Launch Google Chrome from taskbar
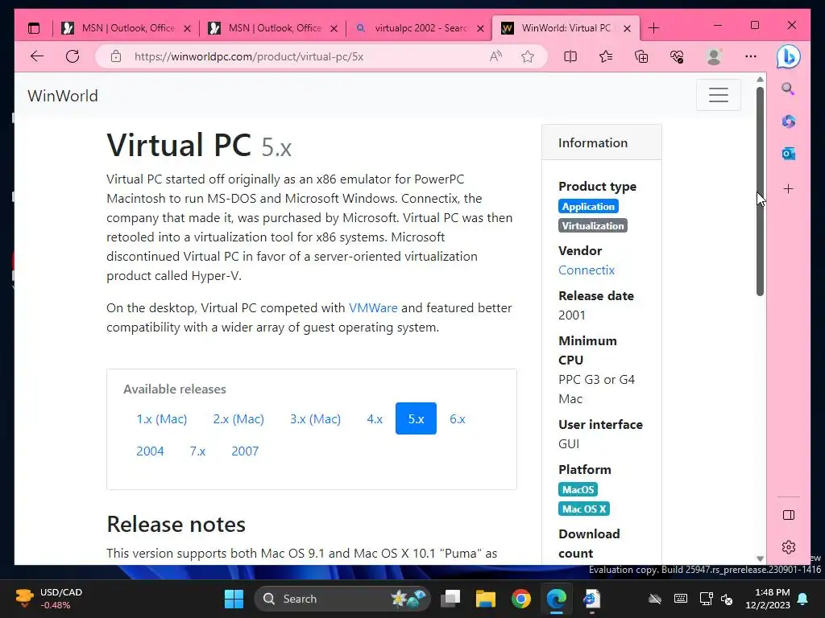The height and width of the screenshot is (618, 825). point(521,599)
